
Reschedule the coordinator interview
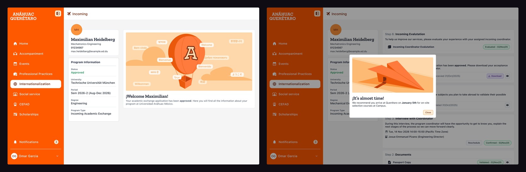pyautogui.click(x=474, y=143)
